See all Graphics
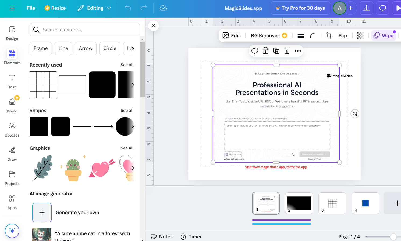The height and width of the screenshot is (241, 401). [127, 148]
